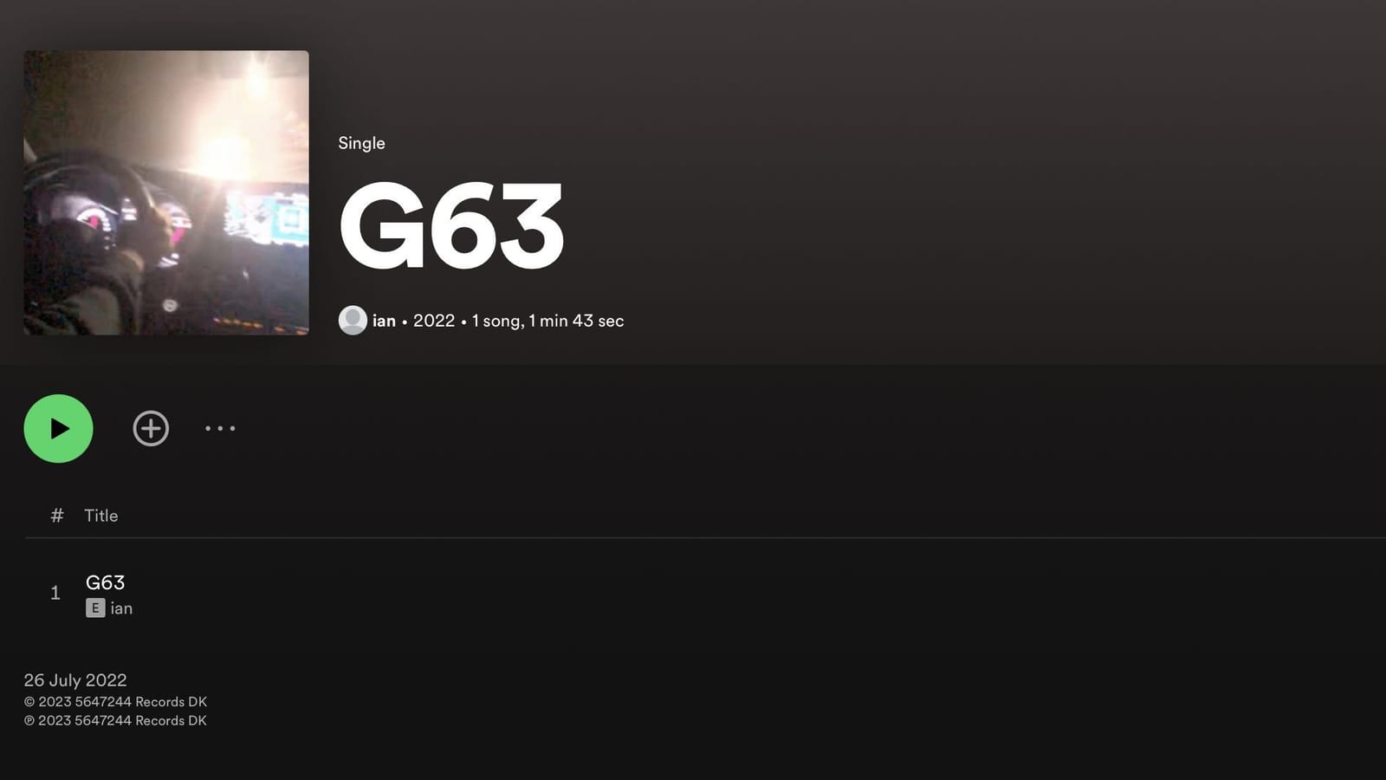1386x780 pixels.
Task: Click the © 2023 5647244 Records DK line
Action: point(115,702)
